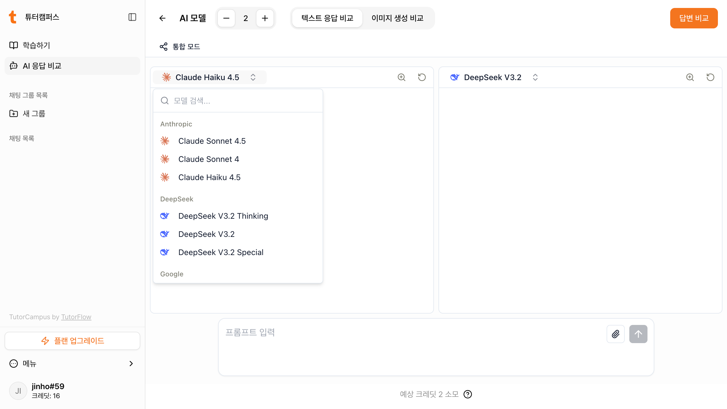Click the DeepSeek group heading

tap(177, 199)
